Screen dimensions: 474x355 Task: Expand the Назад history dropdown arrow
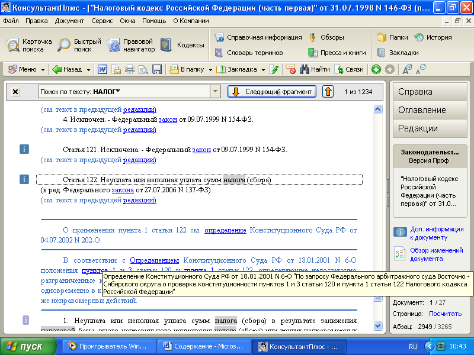point(88,70)
